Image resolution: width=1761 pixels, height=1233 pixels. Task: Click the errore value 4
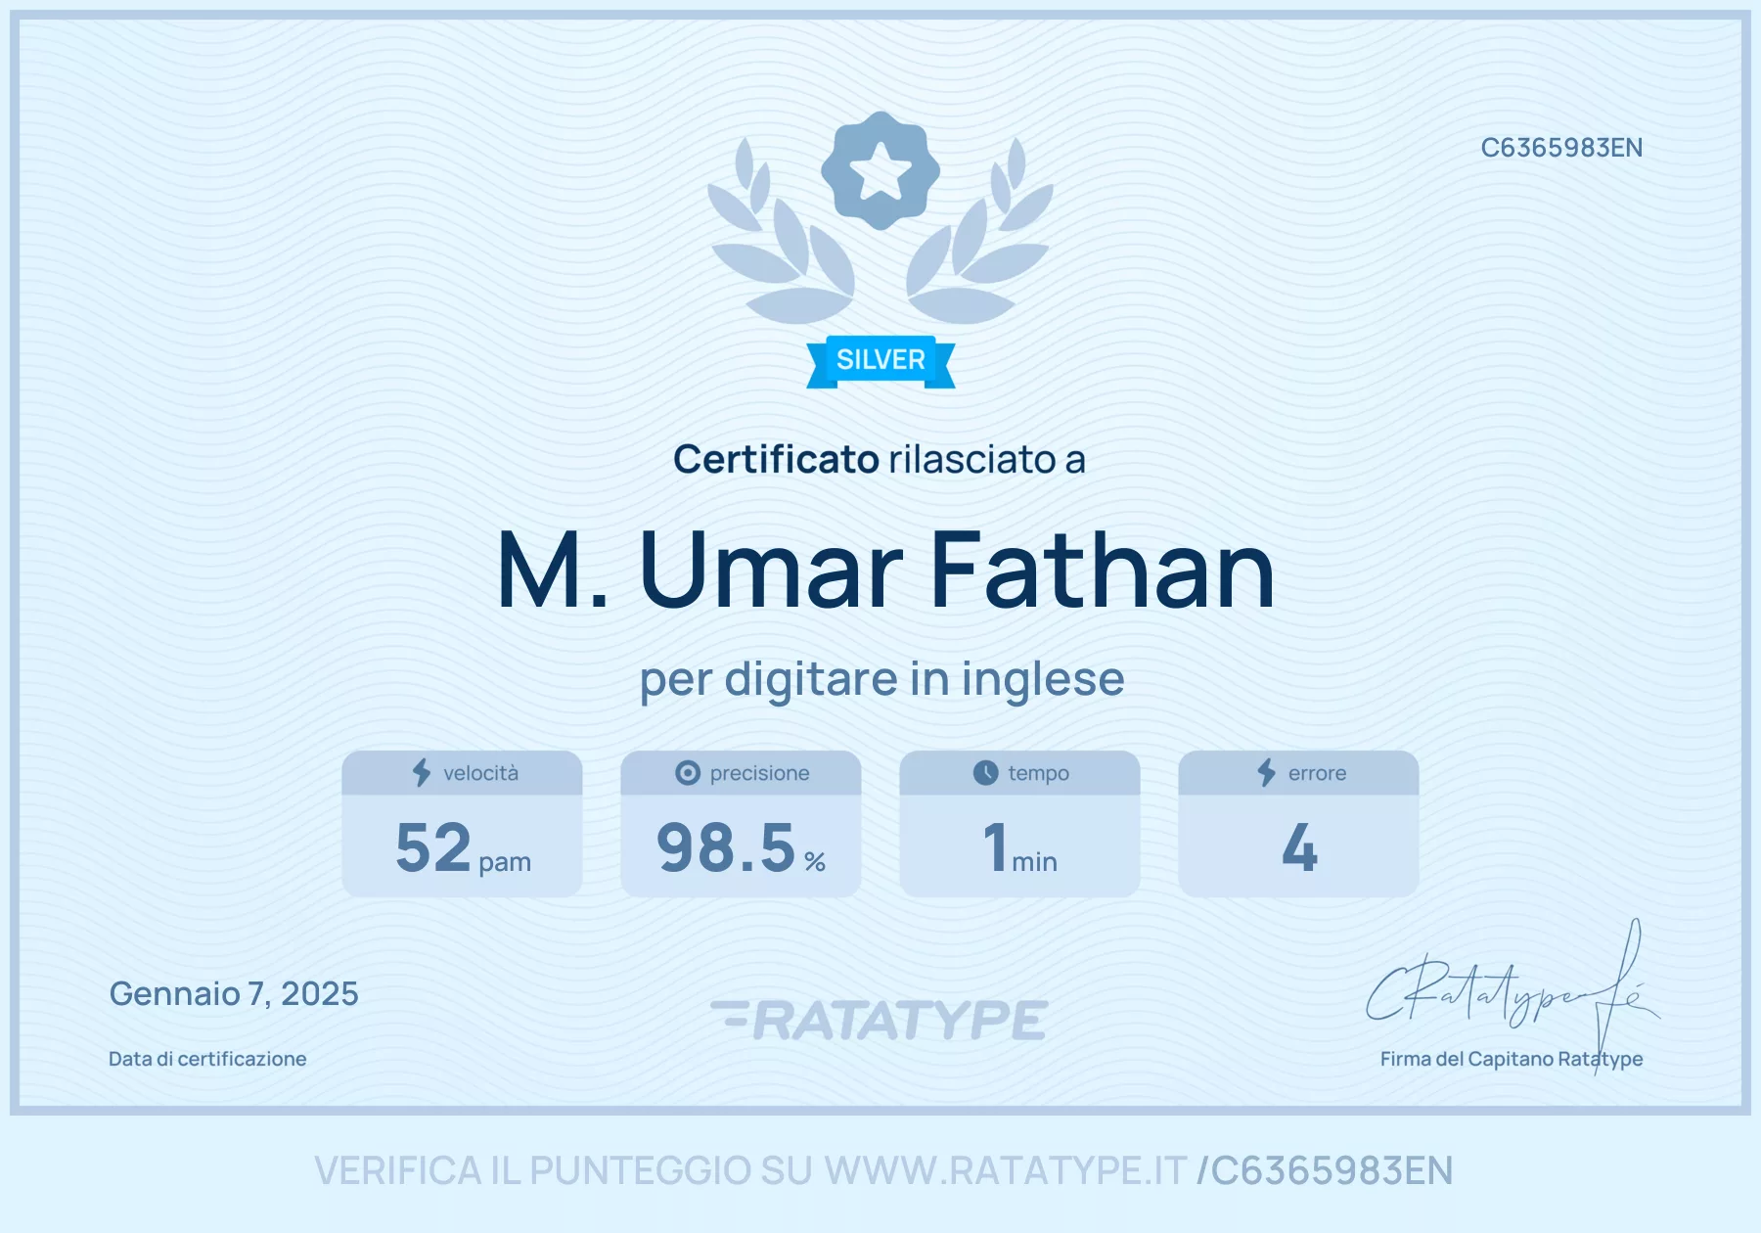point(1299,847)
